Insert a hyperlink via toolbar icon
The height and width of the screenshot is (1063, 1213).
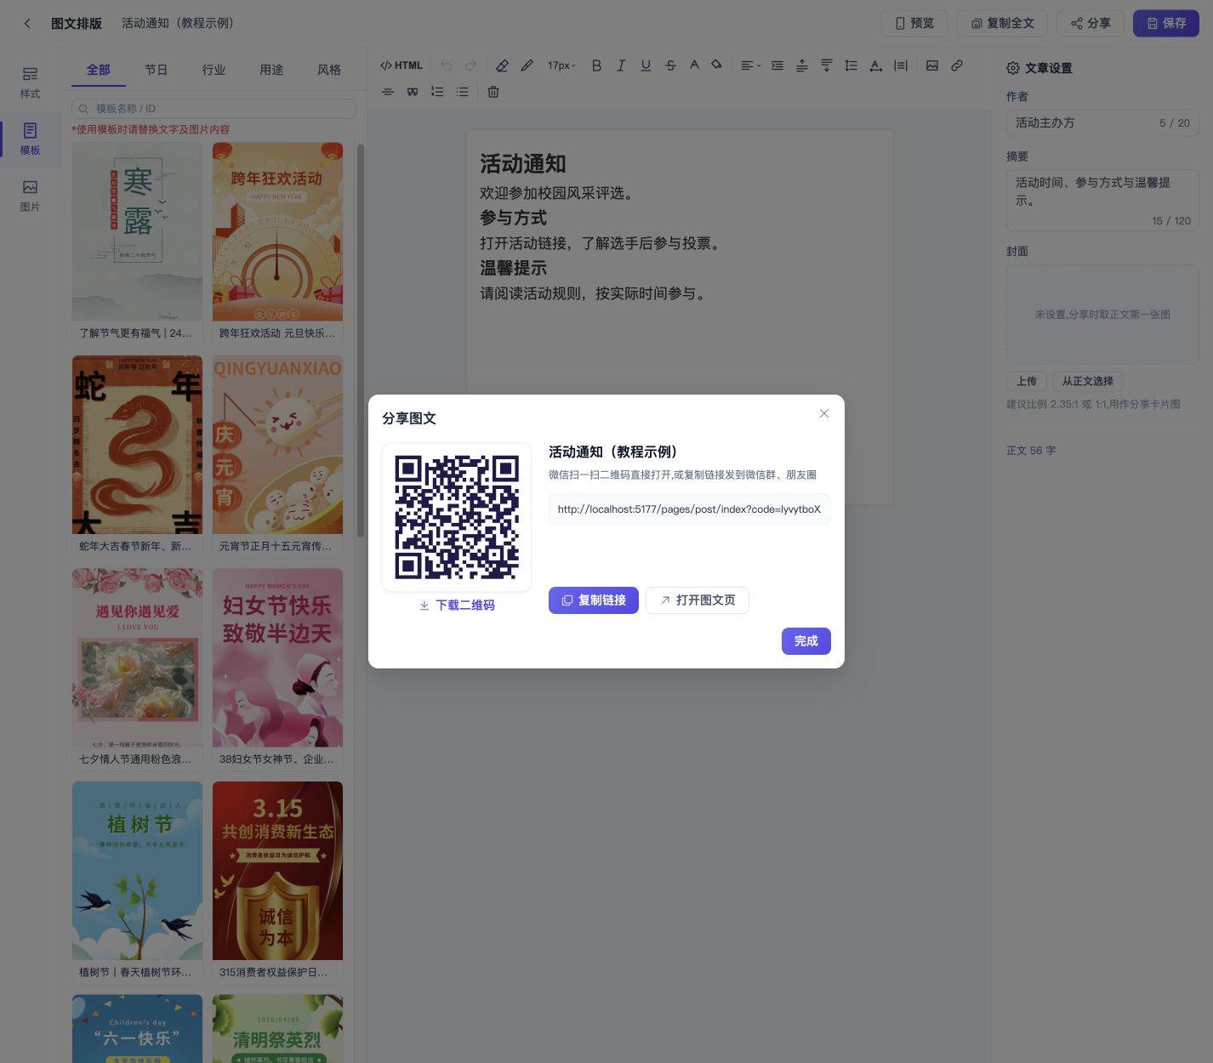pos(957,65)
